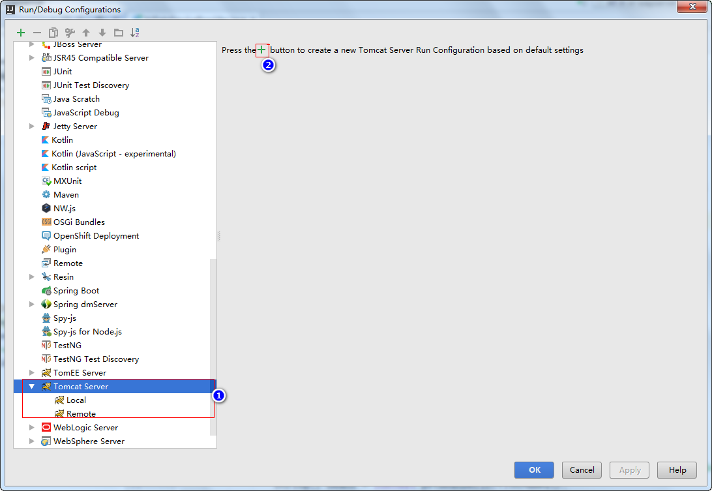This screenshot has height=491, width=712.
Task: Sort configurations alphabetically icon
Action: [135, 33]
